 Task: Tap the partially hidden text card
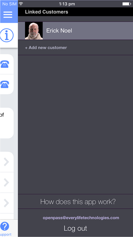tap(7, 123)
